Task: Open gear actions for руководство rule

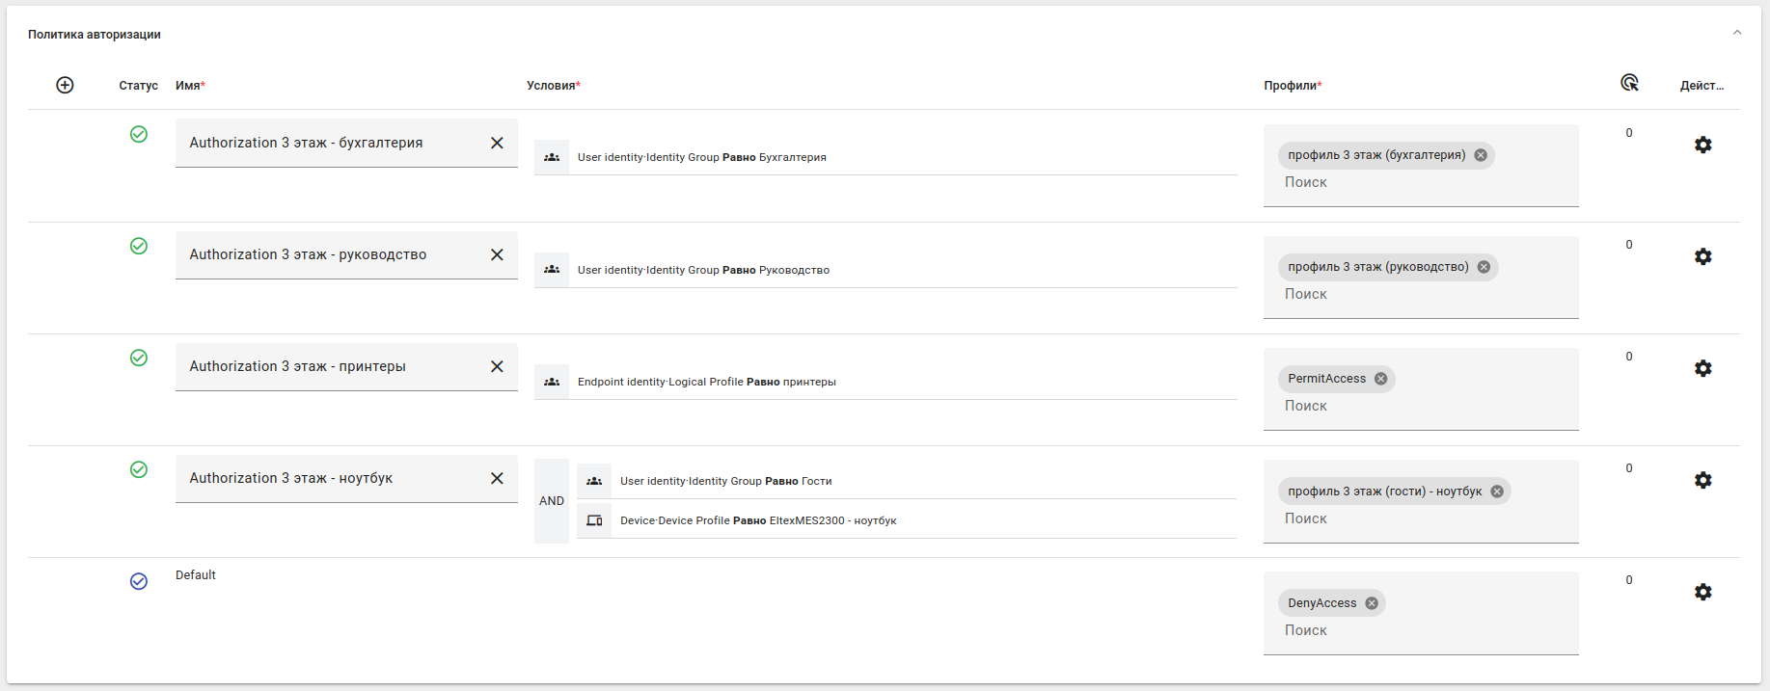Action: point(1702,256)
